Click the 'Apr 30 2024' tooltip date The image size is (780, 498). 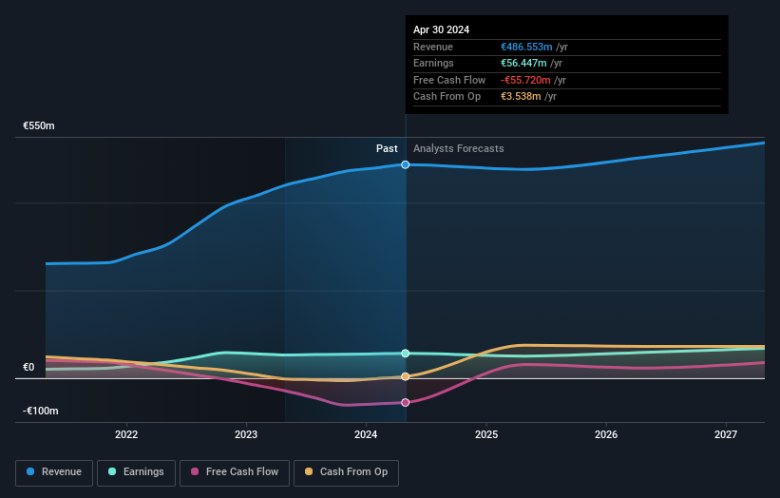click(x=441, y=29)
